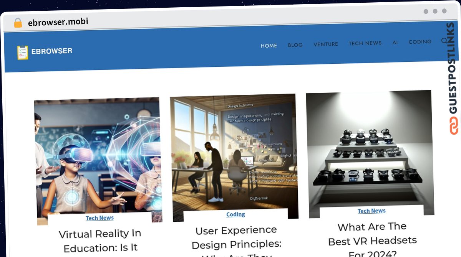The image size is (461, 257).
Task: Open the Tech News tag under the headsets image
Action: [371, 211]
